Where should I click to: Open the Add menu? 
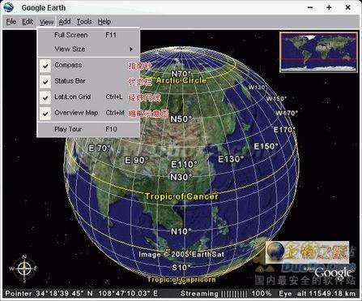pos(65,22)
